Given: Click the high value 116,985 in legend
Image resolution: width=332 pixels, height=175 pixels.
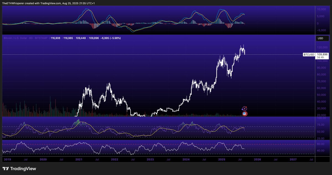Looking at the screenshot, I should tap(68, 38).
